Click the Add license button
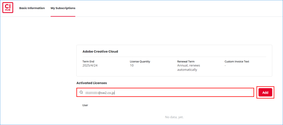Image resolution: width=283 pixels, height=125 pixels. 265,92
